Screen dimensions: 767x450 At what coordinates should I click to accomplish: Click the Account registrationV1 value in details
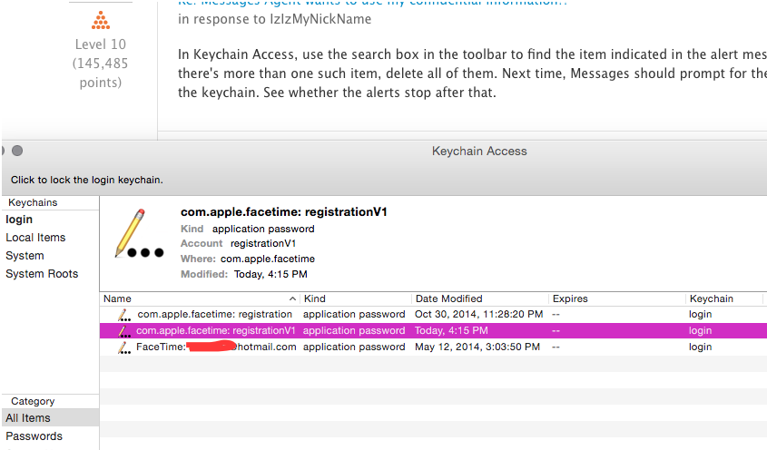(x=263, y=243)
